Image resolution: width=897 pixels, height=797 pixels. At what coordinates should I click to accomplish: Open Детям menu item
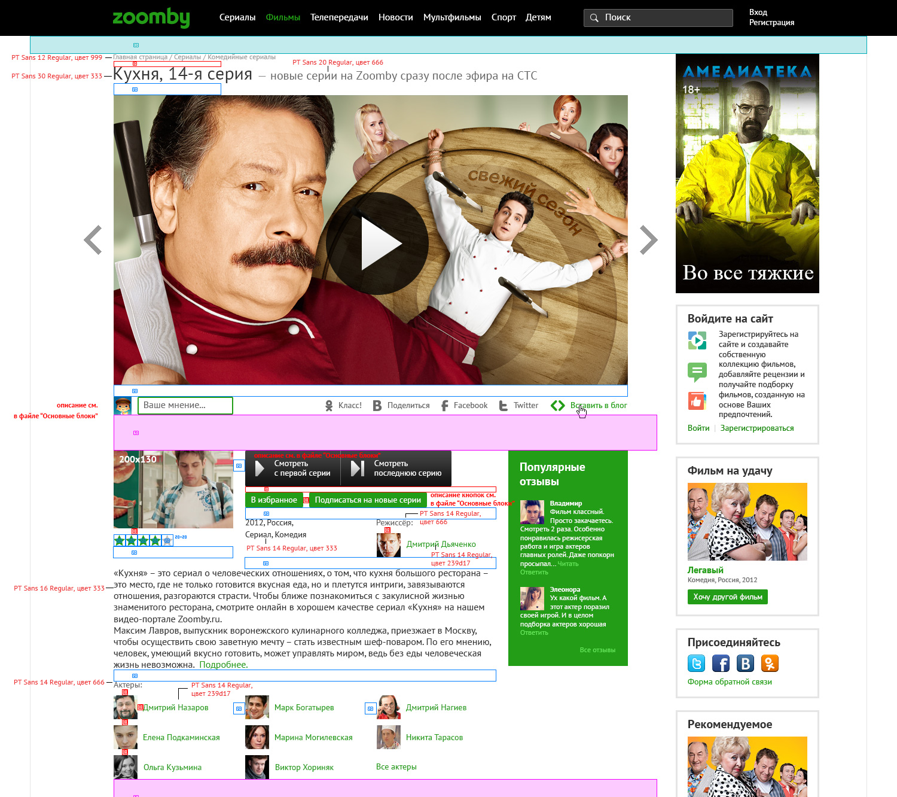point(538,17)
